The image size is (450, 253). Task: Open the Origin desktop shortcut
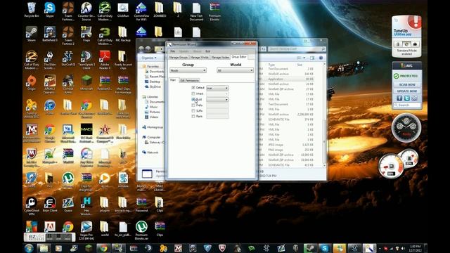pos(31,83)
